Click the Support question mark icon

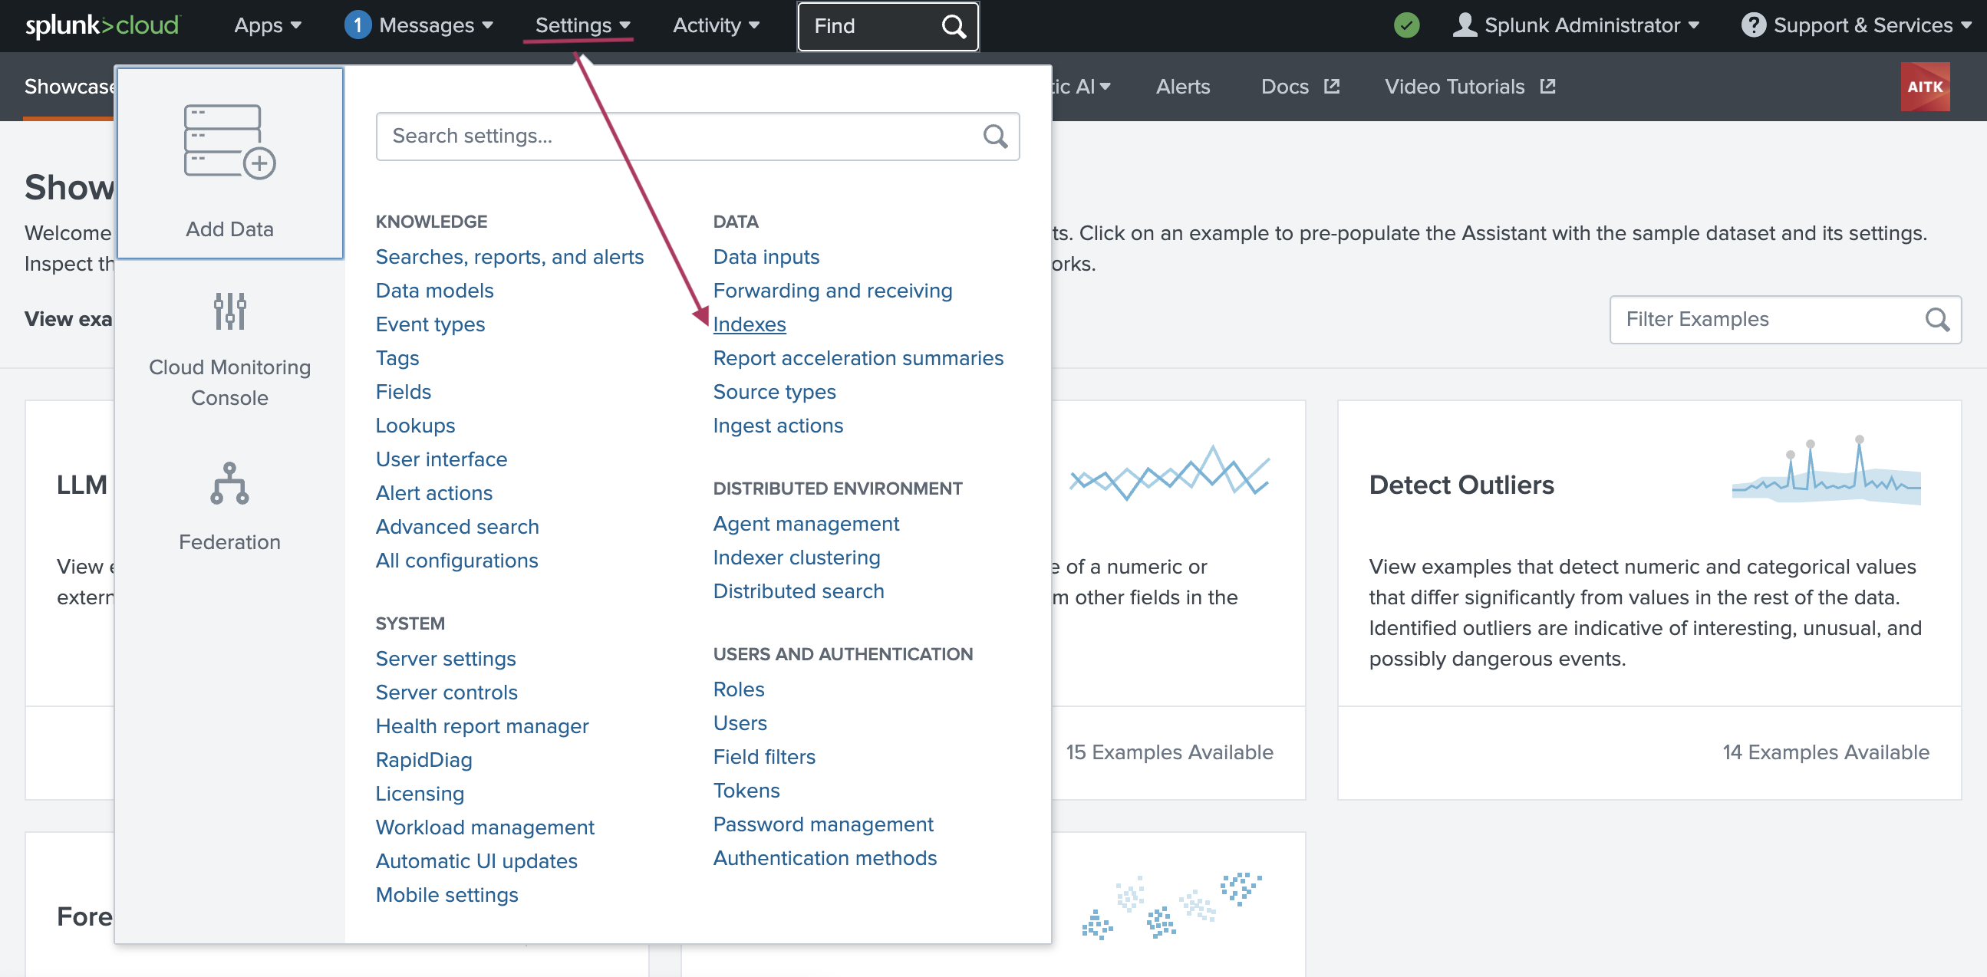point(1753,25)
